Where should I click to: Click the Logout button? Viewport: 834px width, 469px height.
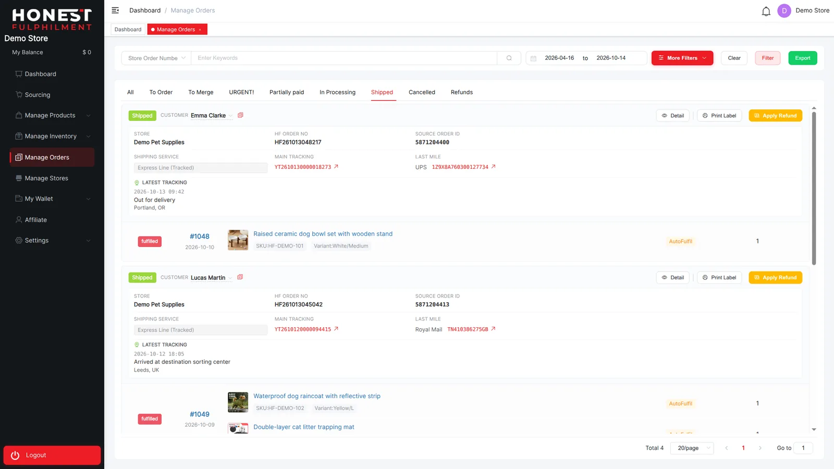point(52,455)
